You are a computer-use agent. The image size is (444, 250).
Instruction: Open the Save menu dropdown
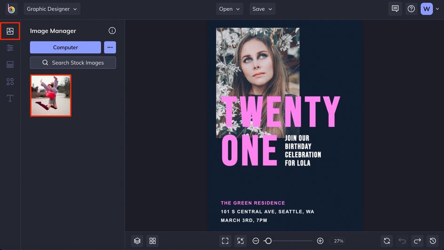click(262, 9)
